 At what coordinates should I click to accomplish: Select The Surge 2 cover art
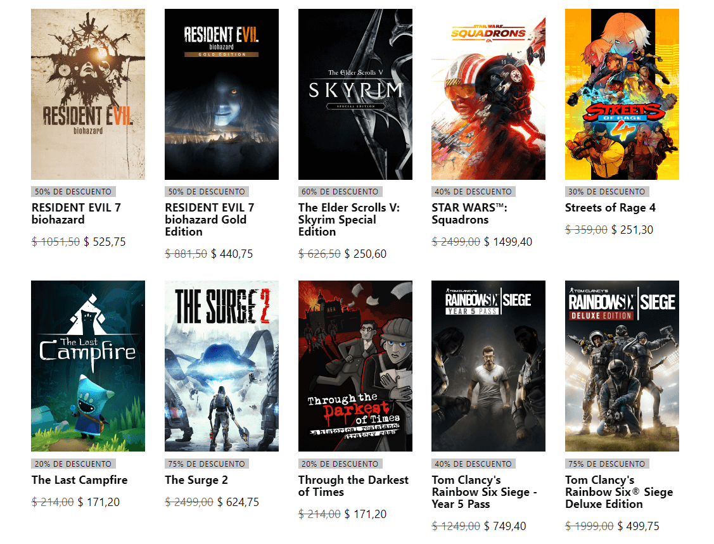tap(222, 366)
